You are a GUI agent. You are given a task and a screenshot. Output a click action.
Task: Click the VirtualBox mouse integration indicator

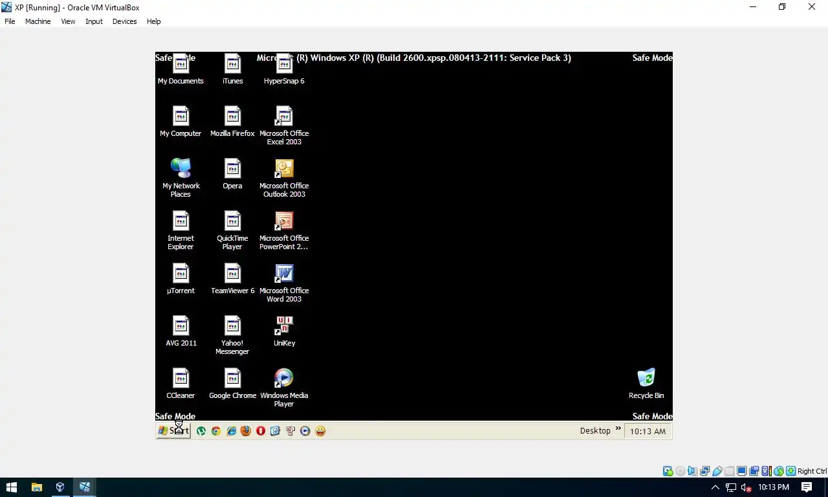coord(779,471)
